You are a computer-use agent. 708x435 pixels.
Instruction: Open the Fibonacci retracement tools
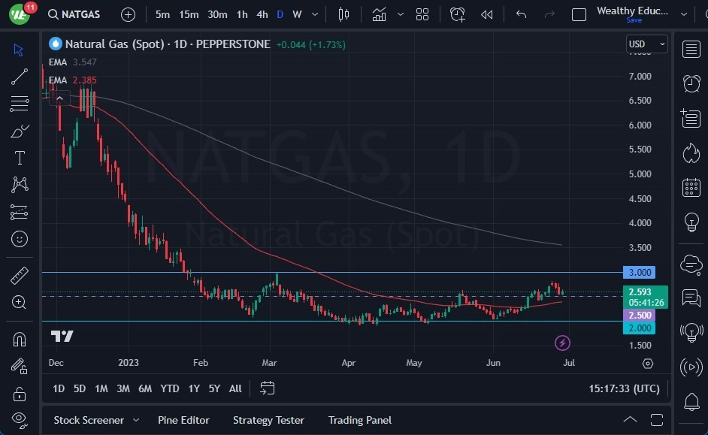19,104
